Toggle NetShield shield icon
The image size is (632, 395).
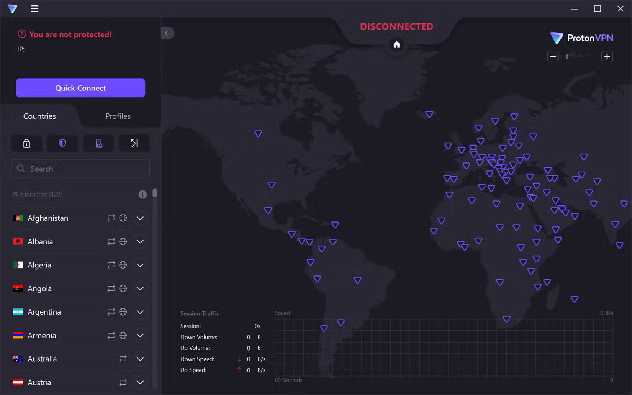pos(62,143)
